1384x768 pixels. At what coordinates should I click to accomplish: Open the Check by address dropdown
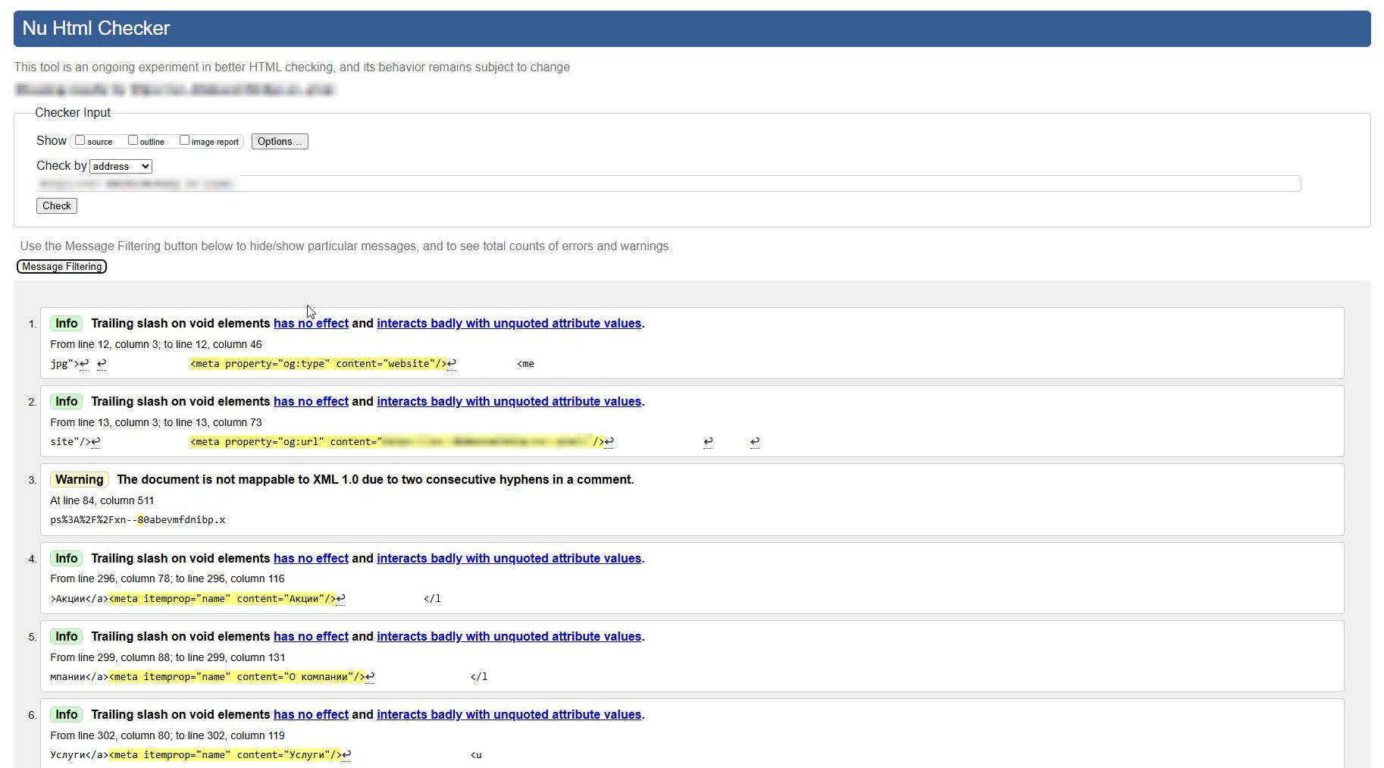(x=121, y=166)
